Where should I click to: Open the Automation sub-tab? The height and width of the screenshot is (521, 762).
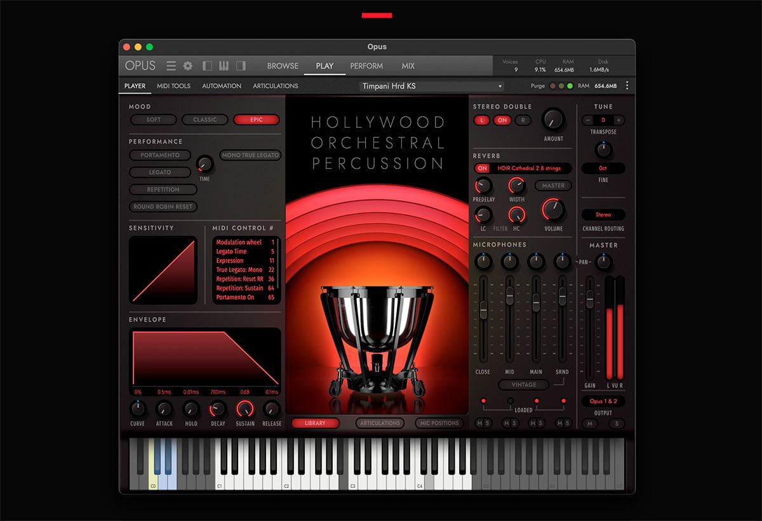point(222,86)
